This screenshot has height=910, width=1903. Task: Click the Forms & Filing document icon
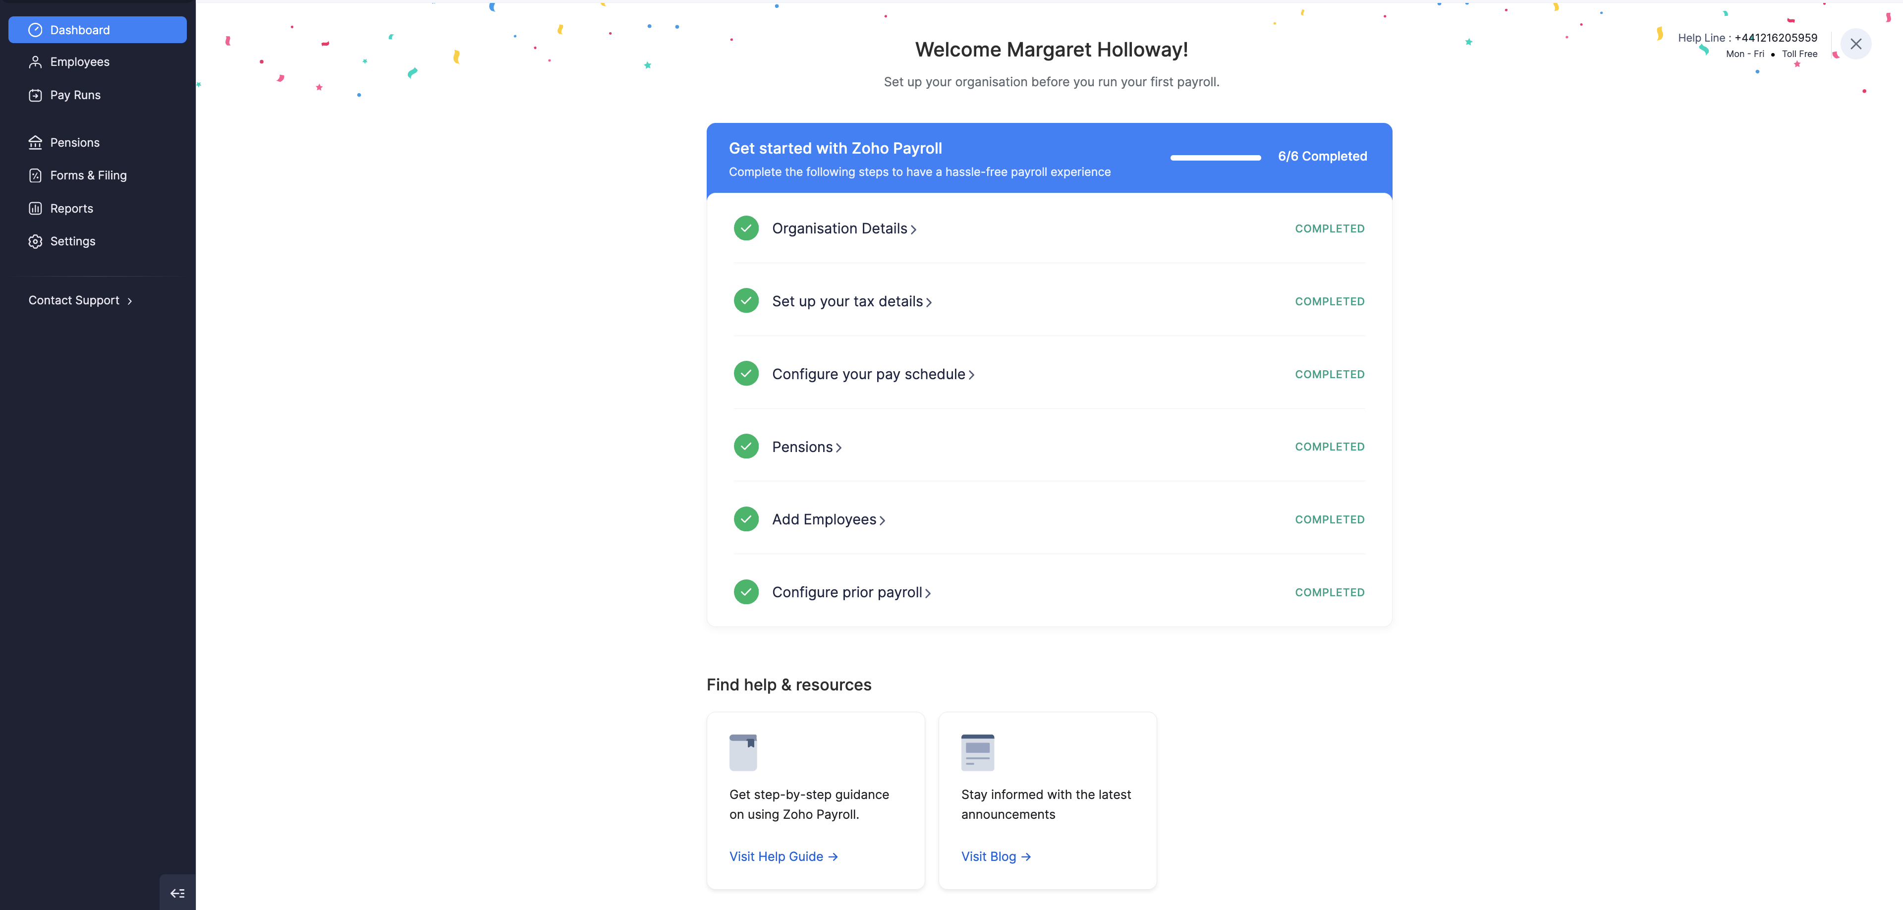pos(35,176)
